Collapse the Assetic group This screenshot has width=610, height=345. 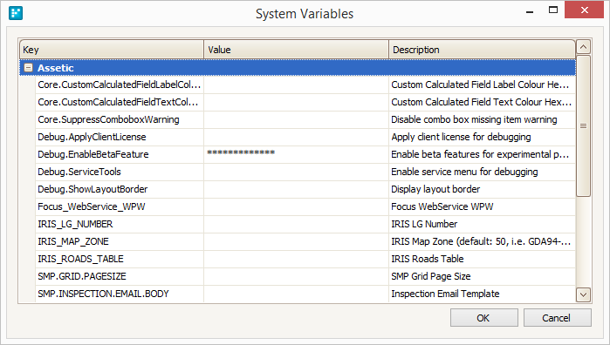pyautogui.click(x=29, y=68)
